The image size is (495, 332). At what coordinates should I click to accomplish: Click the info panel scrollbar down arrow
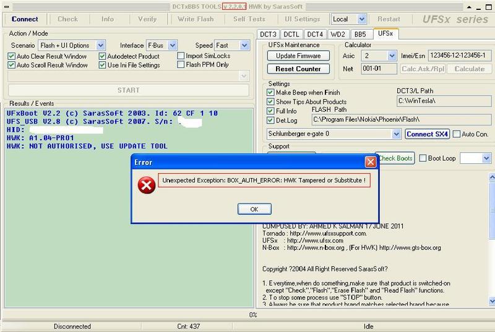coord(492,301)
